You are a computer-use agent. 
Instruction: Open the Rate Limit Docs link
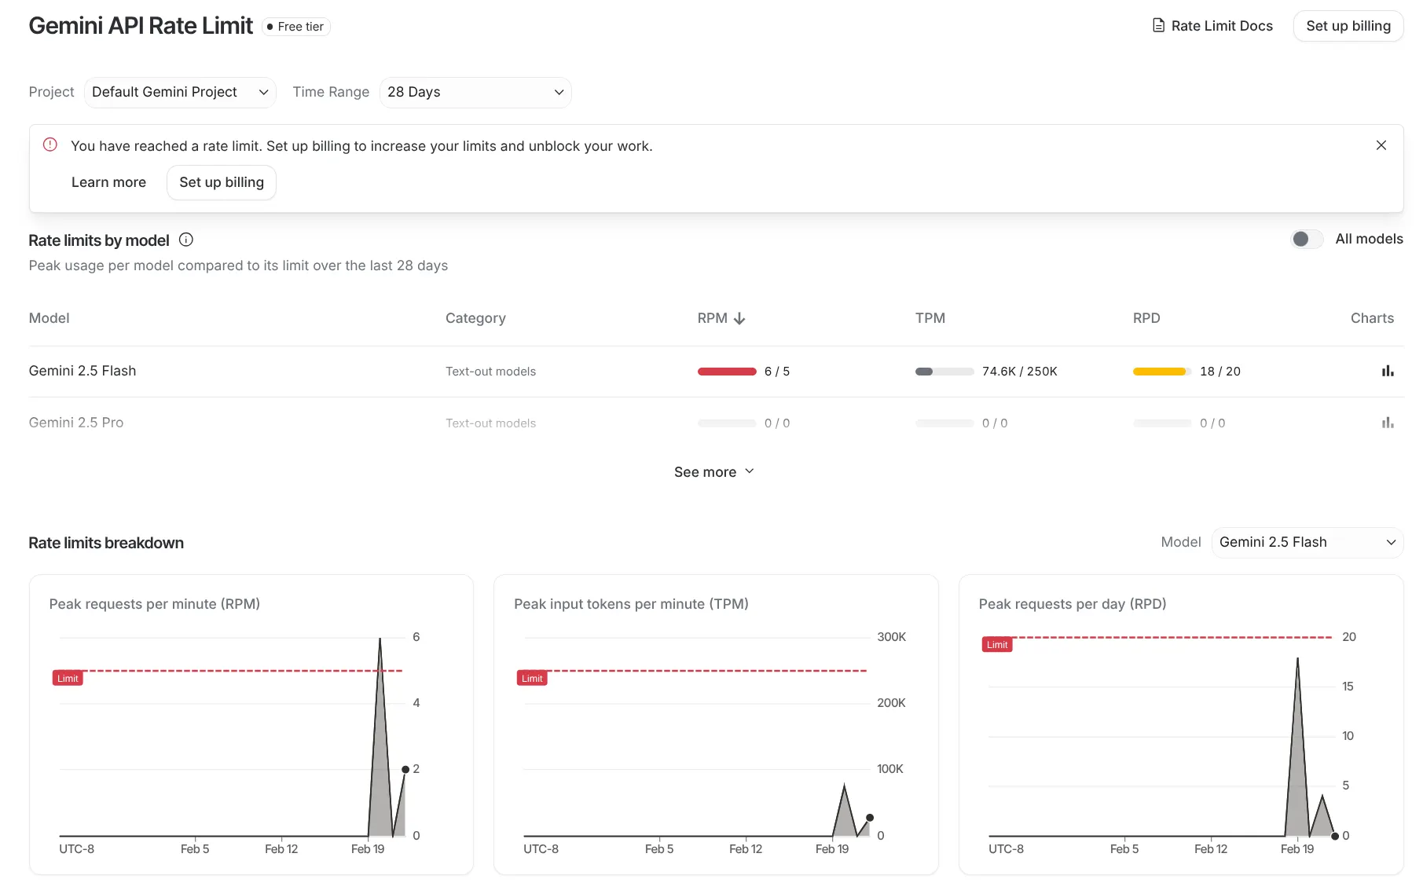(1212, 26)
